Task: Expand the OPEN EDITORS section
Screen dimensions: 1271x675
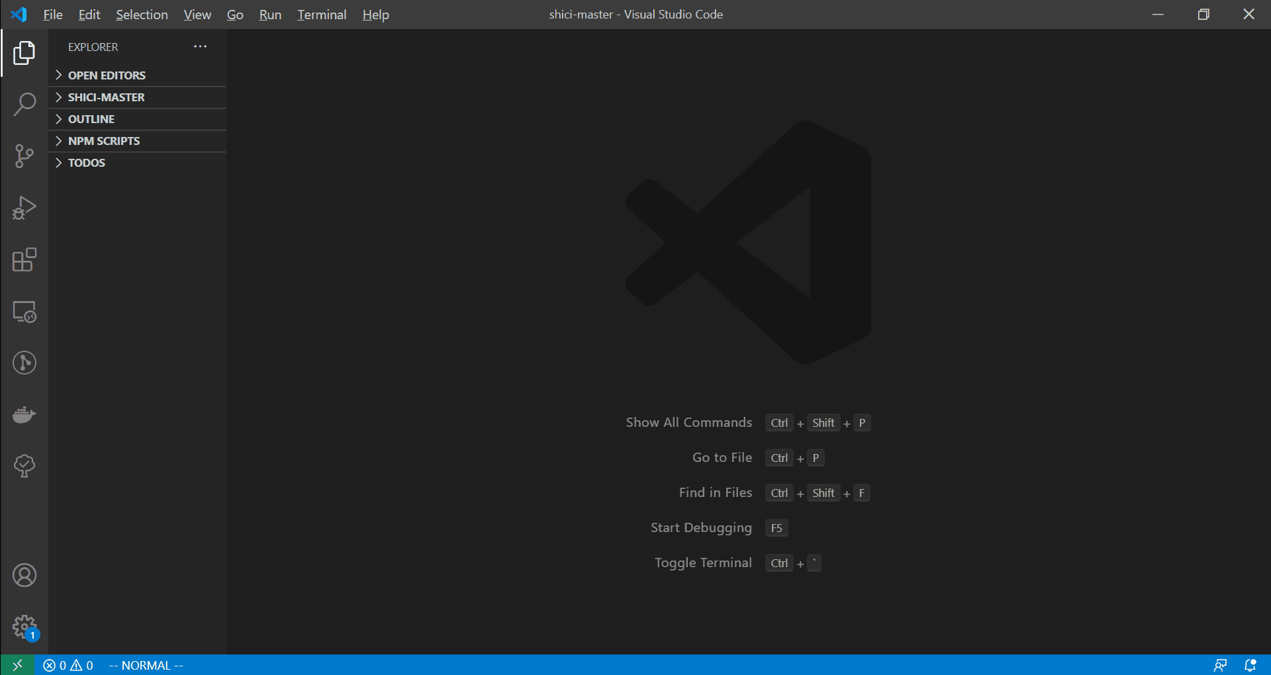Action: click(x=138, y=75)
